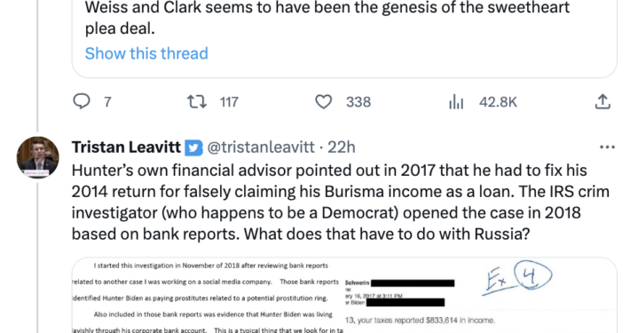The image size is (630, 333).
Task: Open the quoted tweet mentioning Weiss and Clark
Action: coord(344,38)
